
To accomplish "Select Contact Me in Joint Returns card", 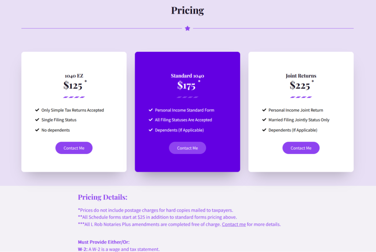I will pos(301,148).
